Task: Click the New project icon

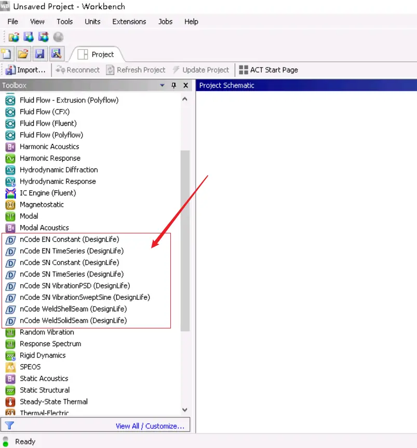Action: tap(7, 54)
